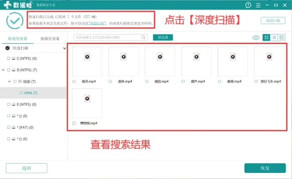Click the 快速扫描 black check icon
292x179 pixels.
[8, 48]
